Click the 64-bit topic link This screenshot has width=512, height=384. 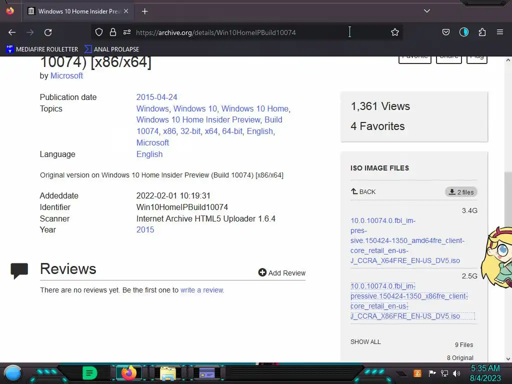tap(232, 131)
